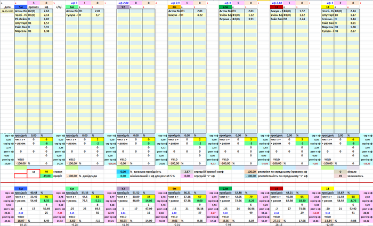Image resolution: width=373 pixels, height=226 pixels.
Task: Click the 'РБ Лейпц' team cell
Action: 21,19
